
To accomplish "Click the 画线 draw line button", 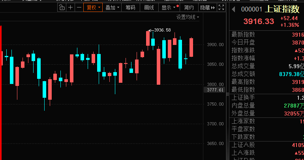I will [x=149, y=7].
